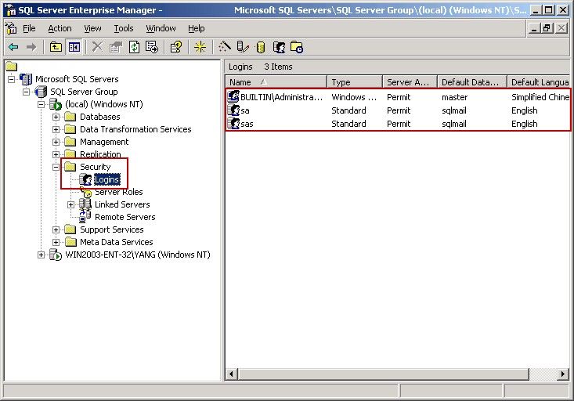The height and width of the screenshot is (401, 574).
Task: Click the Export List toolbar icon
Action: click(x=152, y=47)
